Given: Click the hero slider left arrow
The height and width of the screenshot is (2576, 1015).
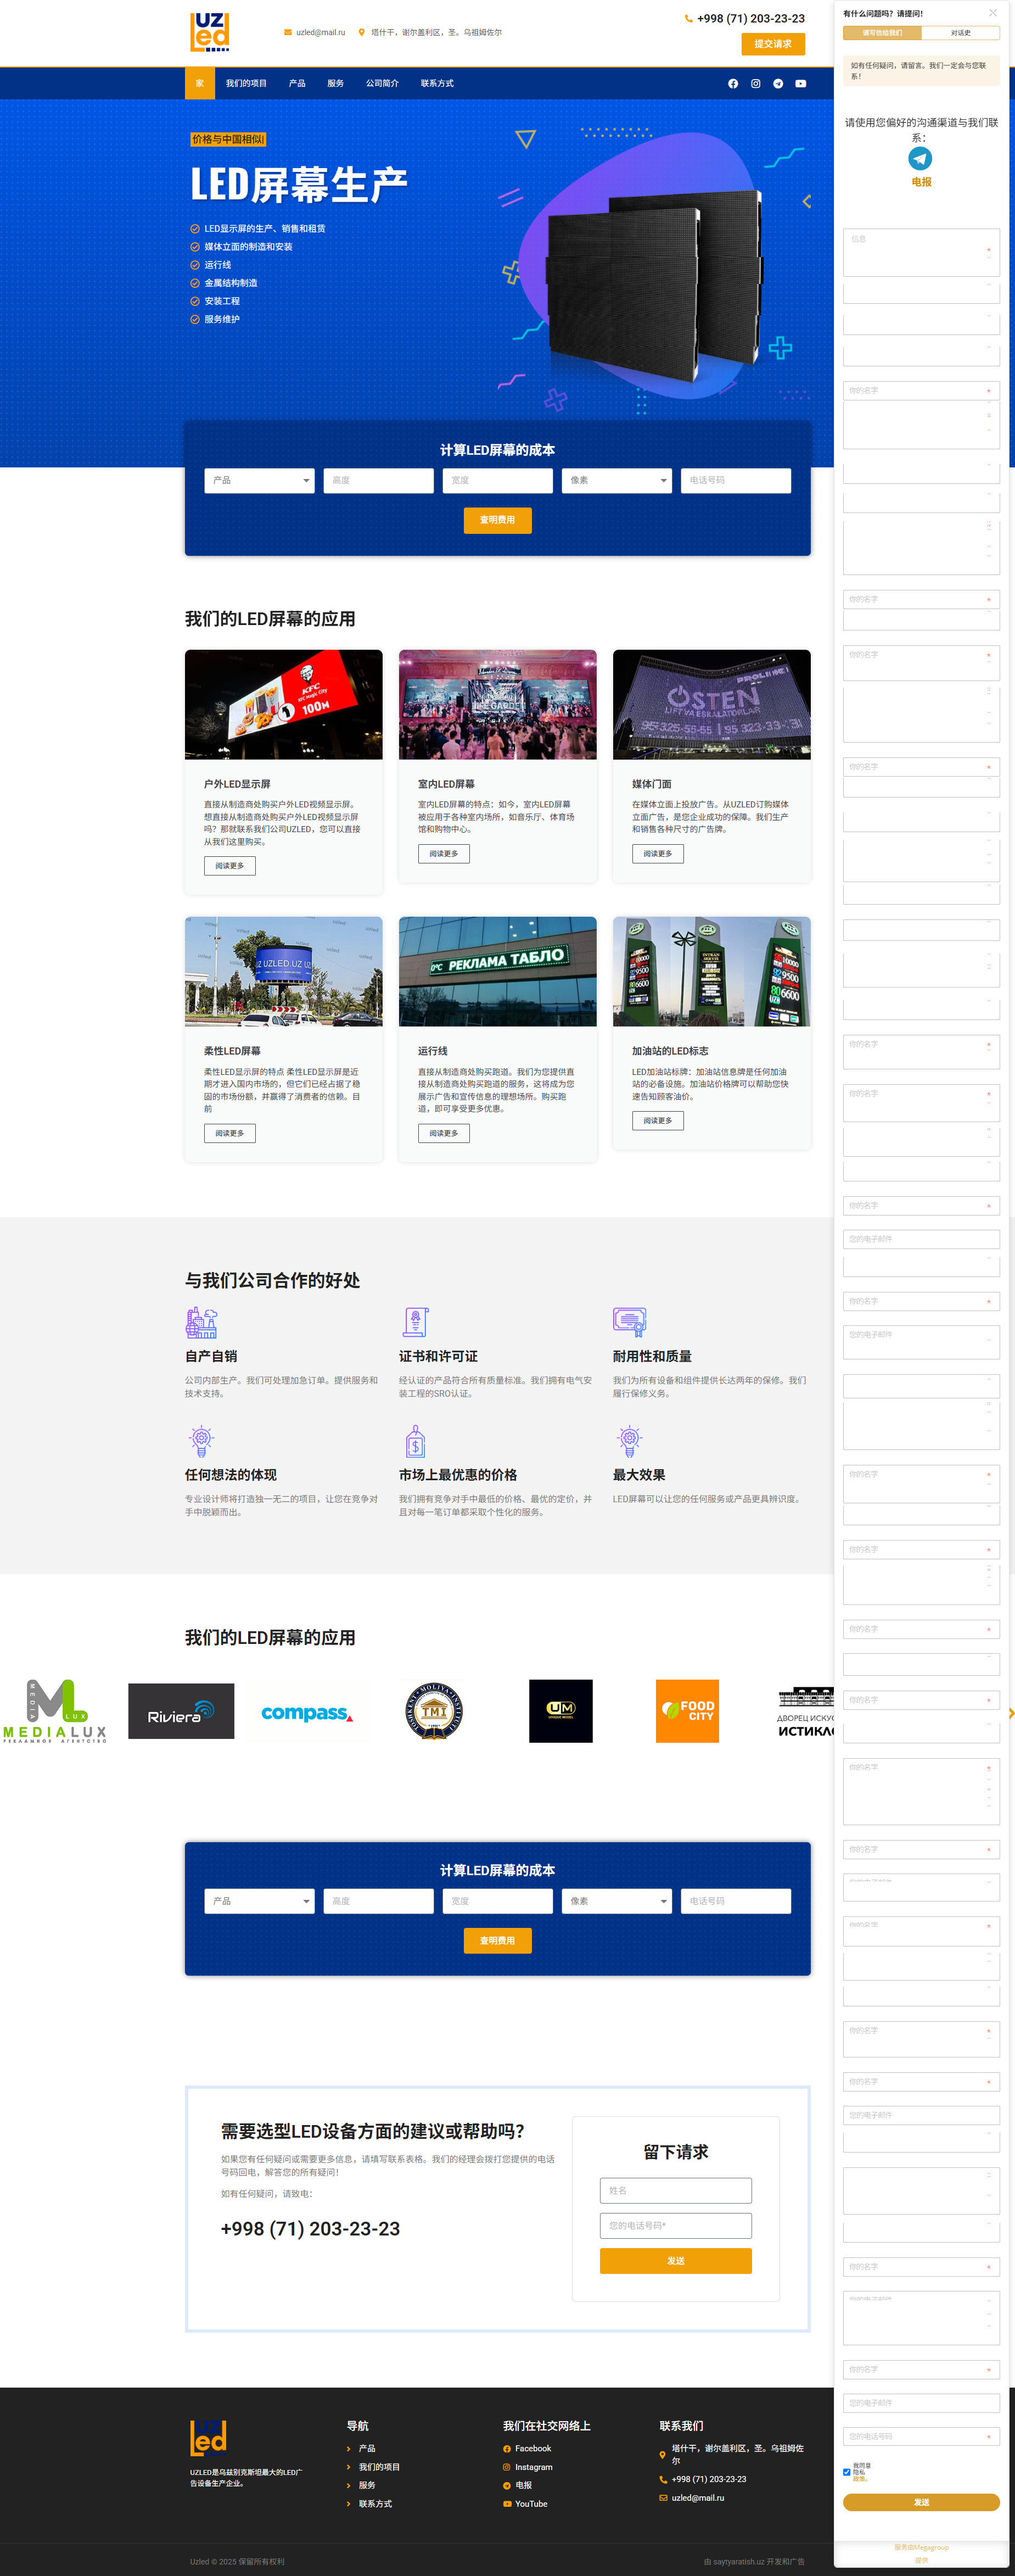Looking at the screenshot, I should click(807, 202).
